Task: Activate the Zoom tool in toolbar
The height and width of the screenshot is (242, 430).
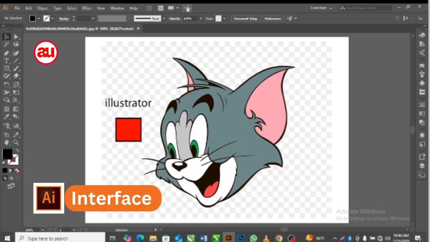Action: tap(16, 142)
